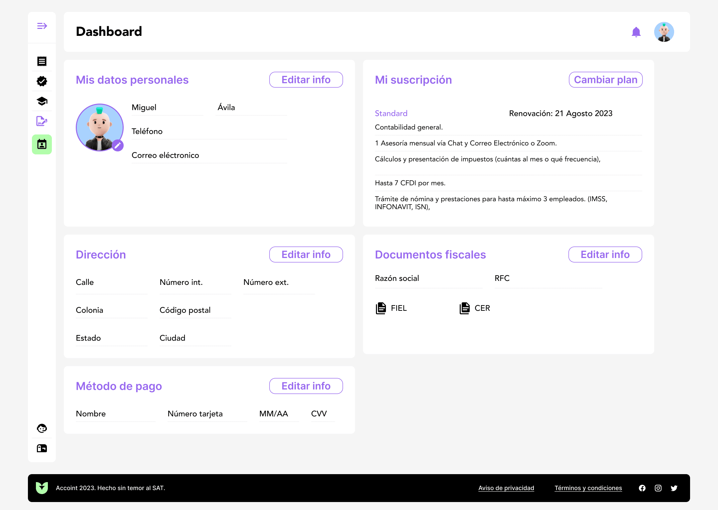Click the Cambiar plan button
This screenshot has width=718, height=510.
(x=606, y=80)
